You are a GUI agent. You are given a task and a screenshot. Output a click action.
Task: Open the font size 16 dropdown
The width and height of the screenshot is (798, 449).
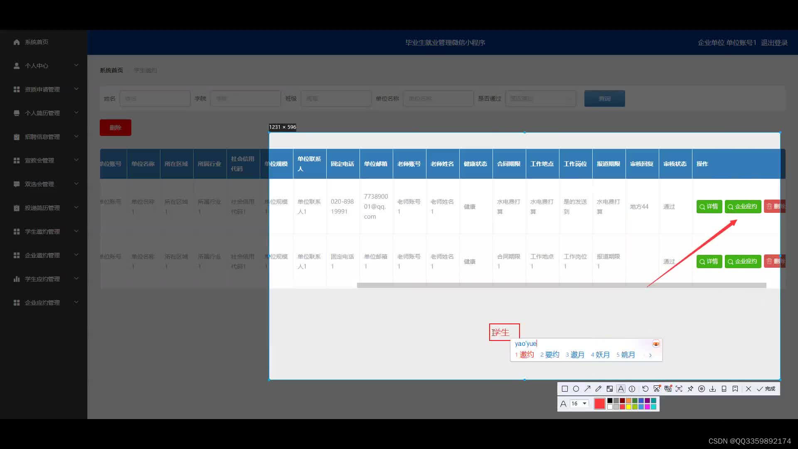pyautogui.click(x=579, y=404)
